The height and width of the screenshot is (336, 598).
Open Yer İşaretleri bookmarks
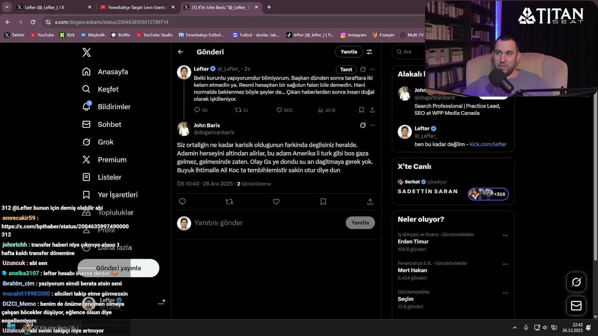click(110, 195)
